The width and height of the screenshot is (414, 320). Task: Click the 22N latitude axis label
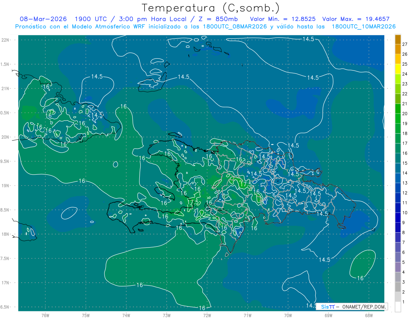coord(6,40)
